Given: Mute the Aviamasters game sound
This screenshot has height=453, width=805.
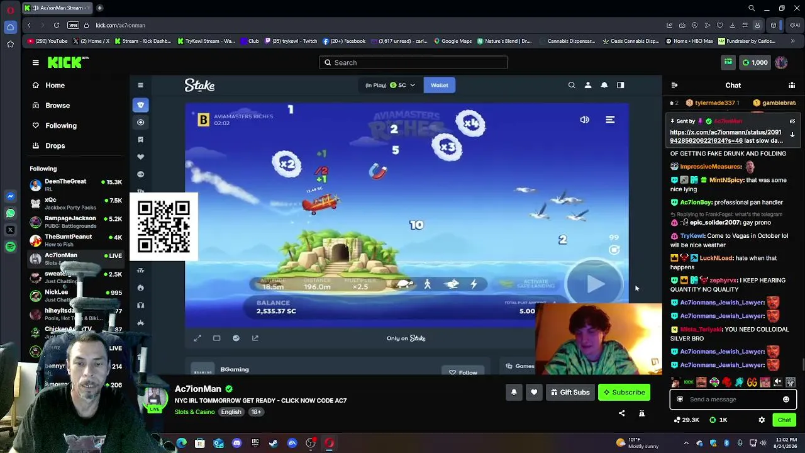Looking at the screenshot, I should pos(584,120).
